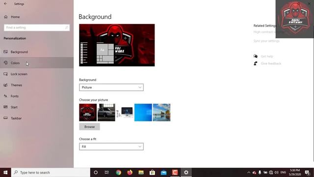Click the ENG language indicator
The width and height of the screenshot is (314, 177).
point(283,173)
